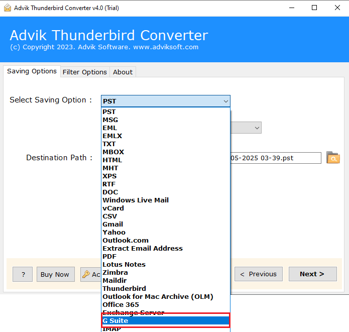The height and width of the screenshot is (332, 349).
Task: Go back with the < Previous button
Action: (x=259, y=274)
